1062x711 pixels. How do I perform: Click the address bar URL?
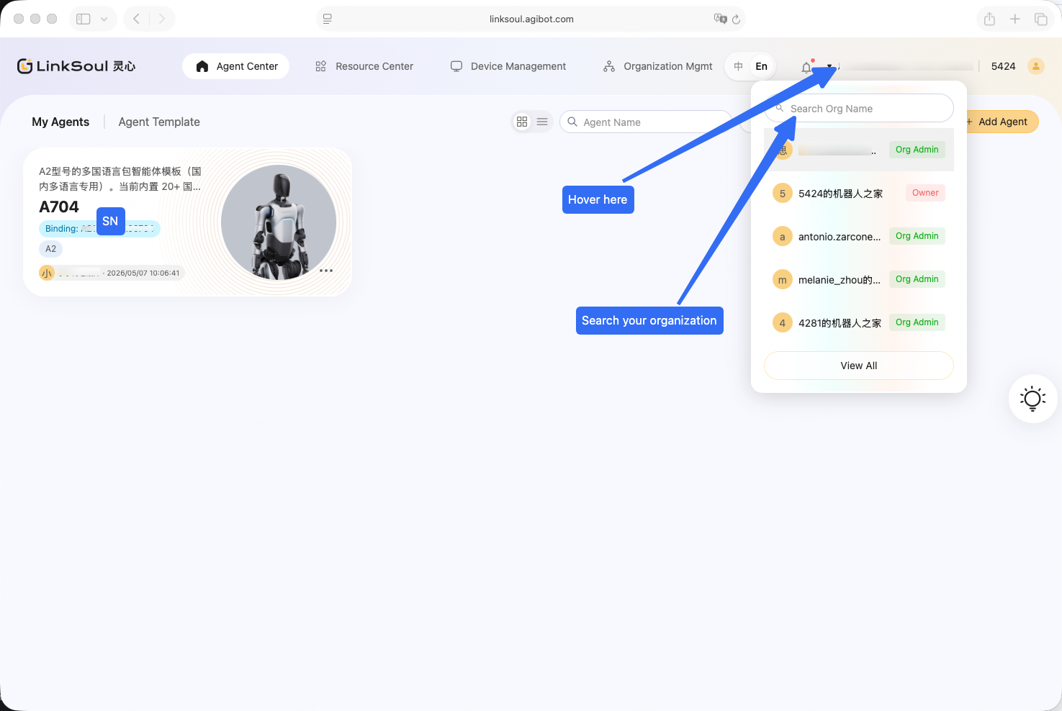click(531, 19)
